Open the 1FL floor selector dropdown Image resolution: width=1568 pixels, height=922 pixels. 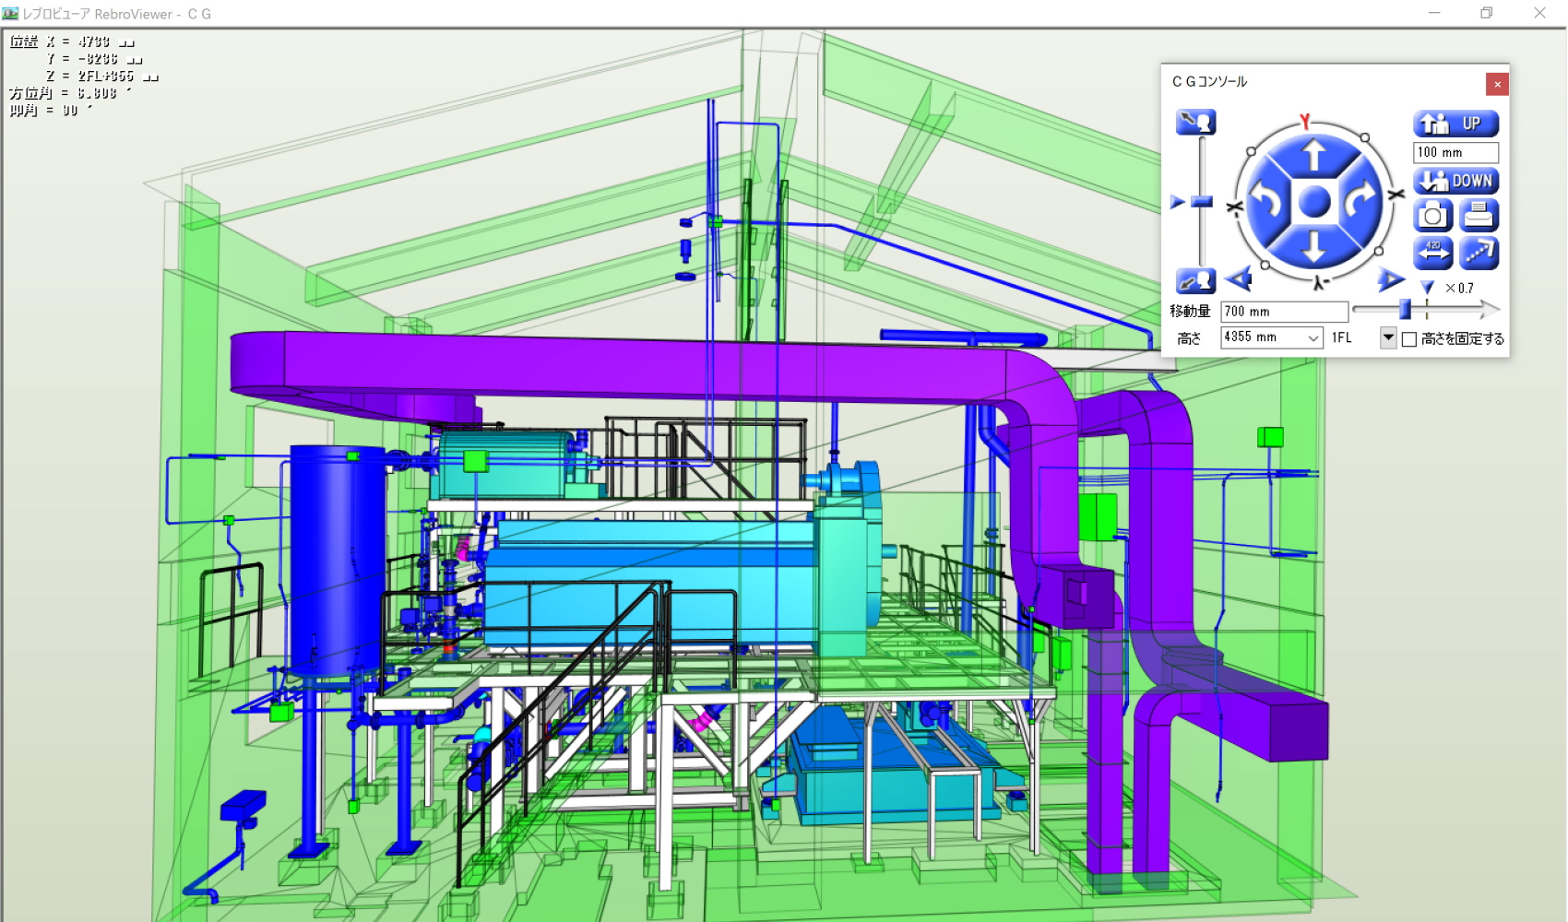click(1388, 338)
